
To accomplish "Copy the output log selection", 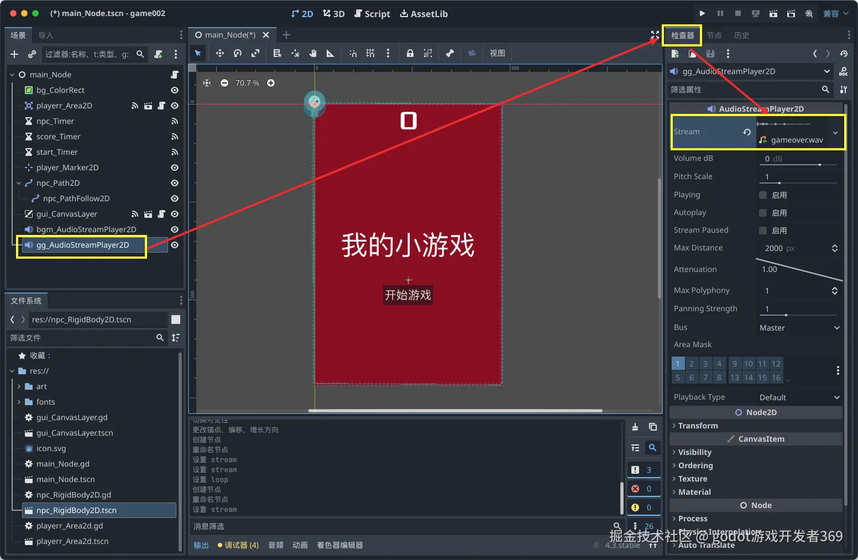I will pos(653,427).
